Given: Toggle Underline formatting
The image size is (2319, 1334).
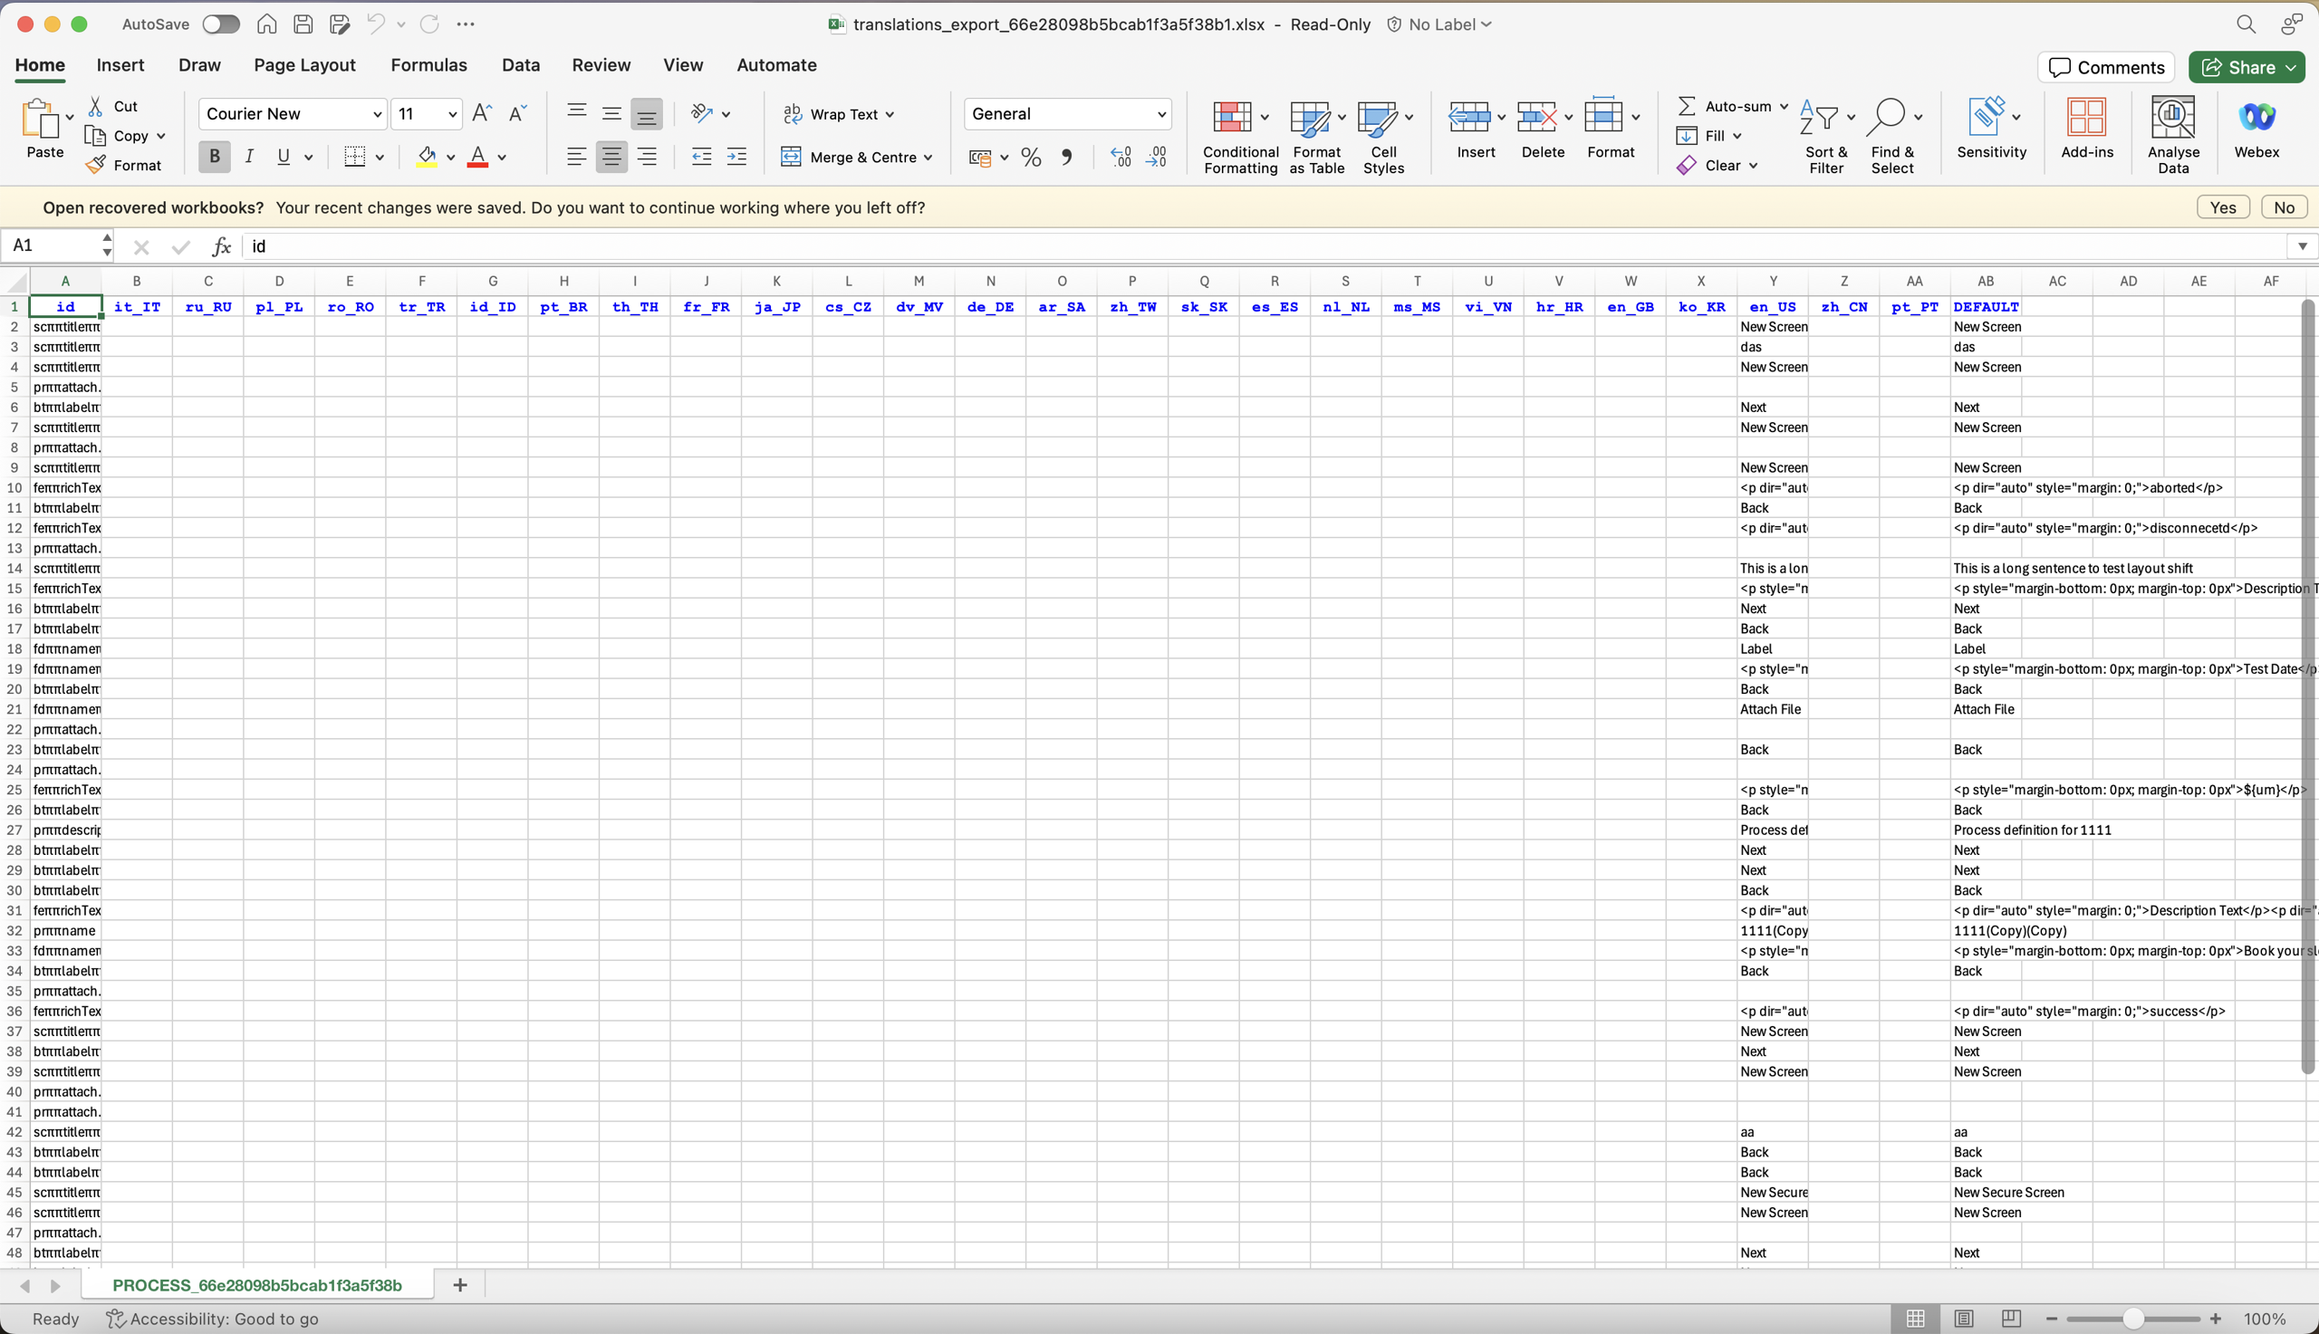Looking at the screenshot, I should pyautogui.click(x=284, y=158).
